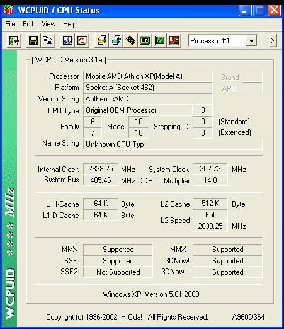Click the green chip info icon
The width and height of the screenshot is (284, 329).
(x=145, y=40)
